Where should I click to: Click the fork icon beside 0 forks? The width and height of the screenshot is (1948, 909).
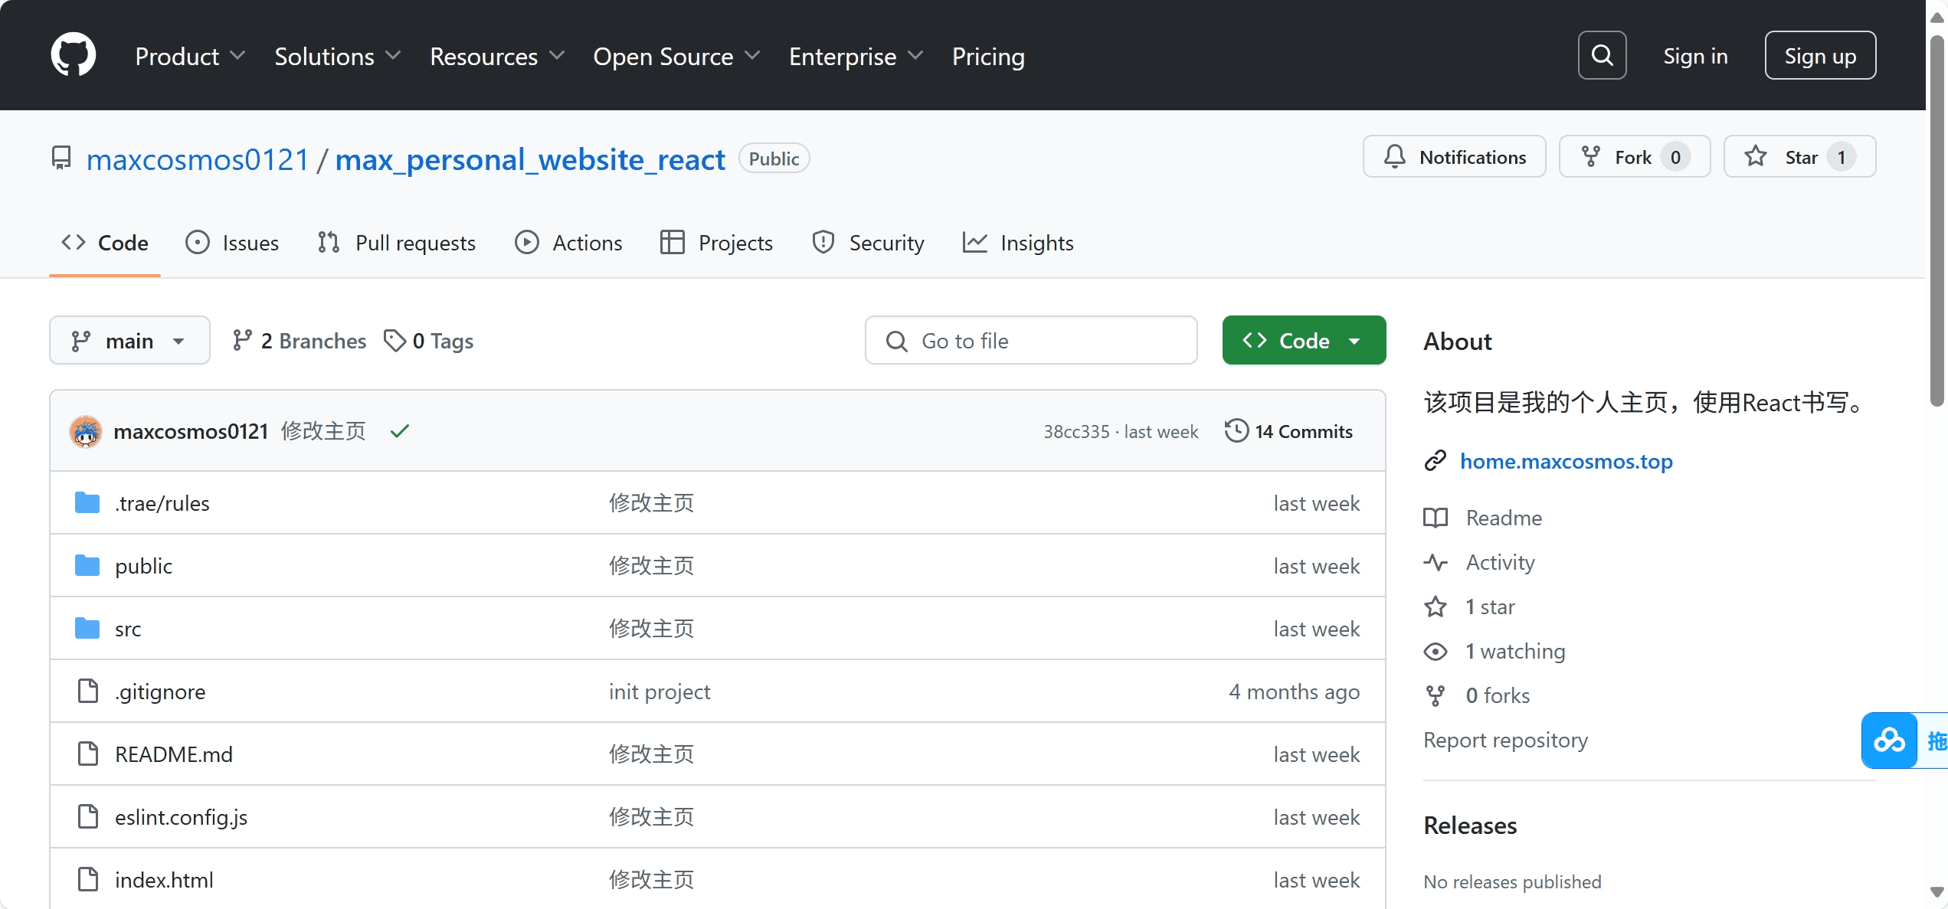pos(1436,695)
